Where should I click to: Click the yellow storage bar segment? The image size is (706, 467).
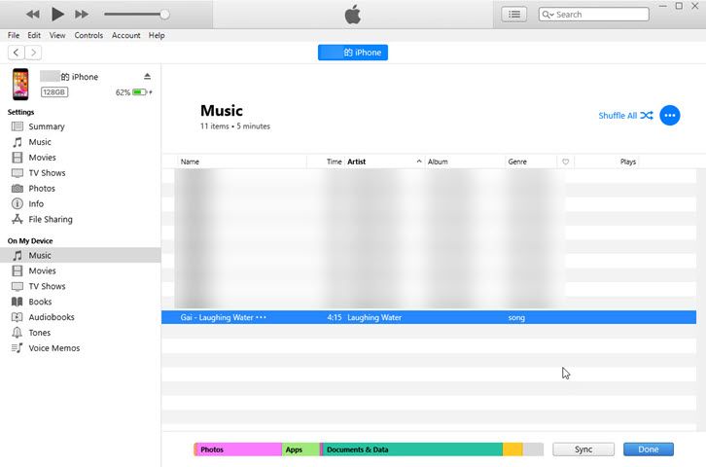(512, 449)
